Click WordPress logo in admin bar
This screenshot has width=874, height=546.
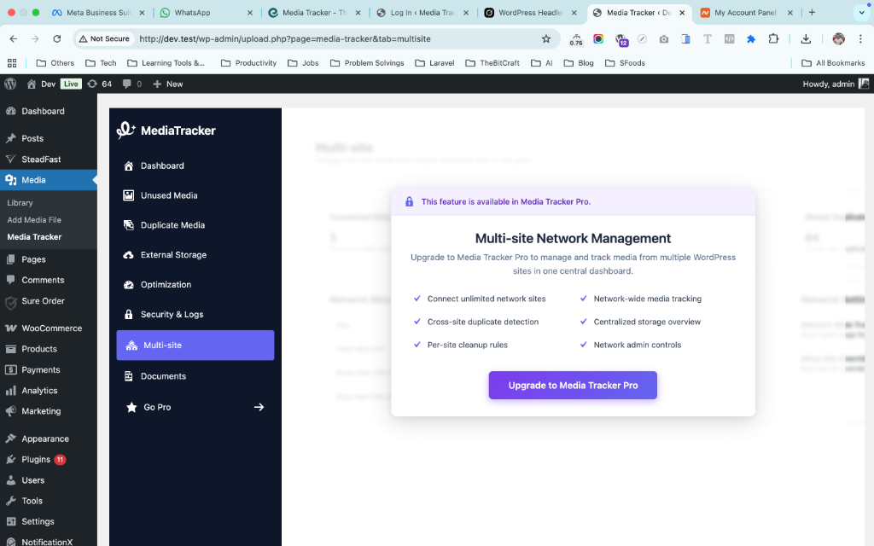coord(10,84)
